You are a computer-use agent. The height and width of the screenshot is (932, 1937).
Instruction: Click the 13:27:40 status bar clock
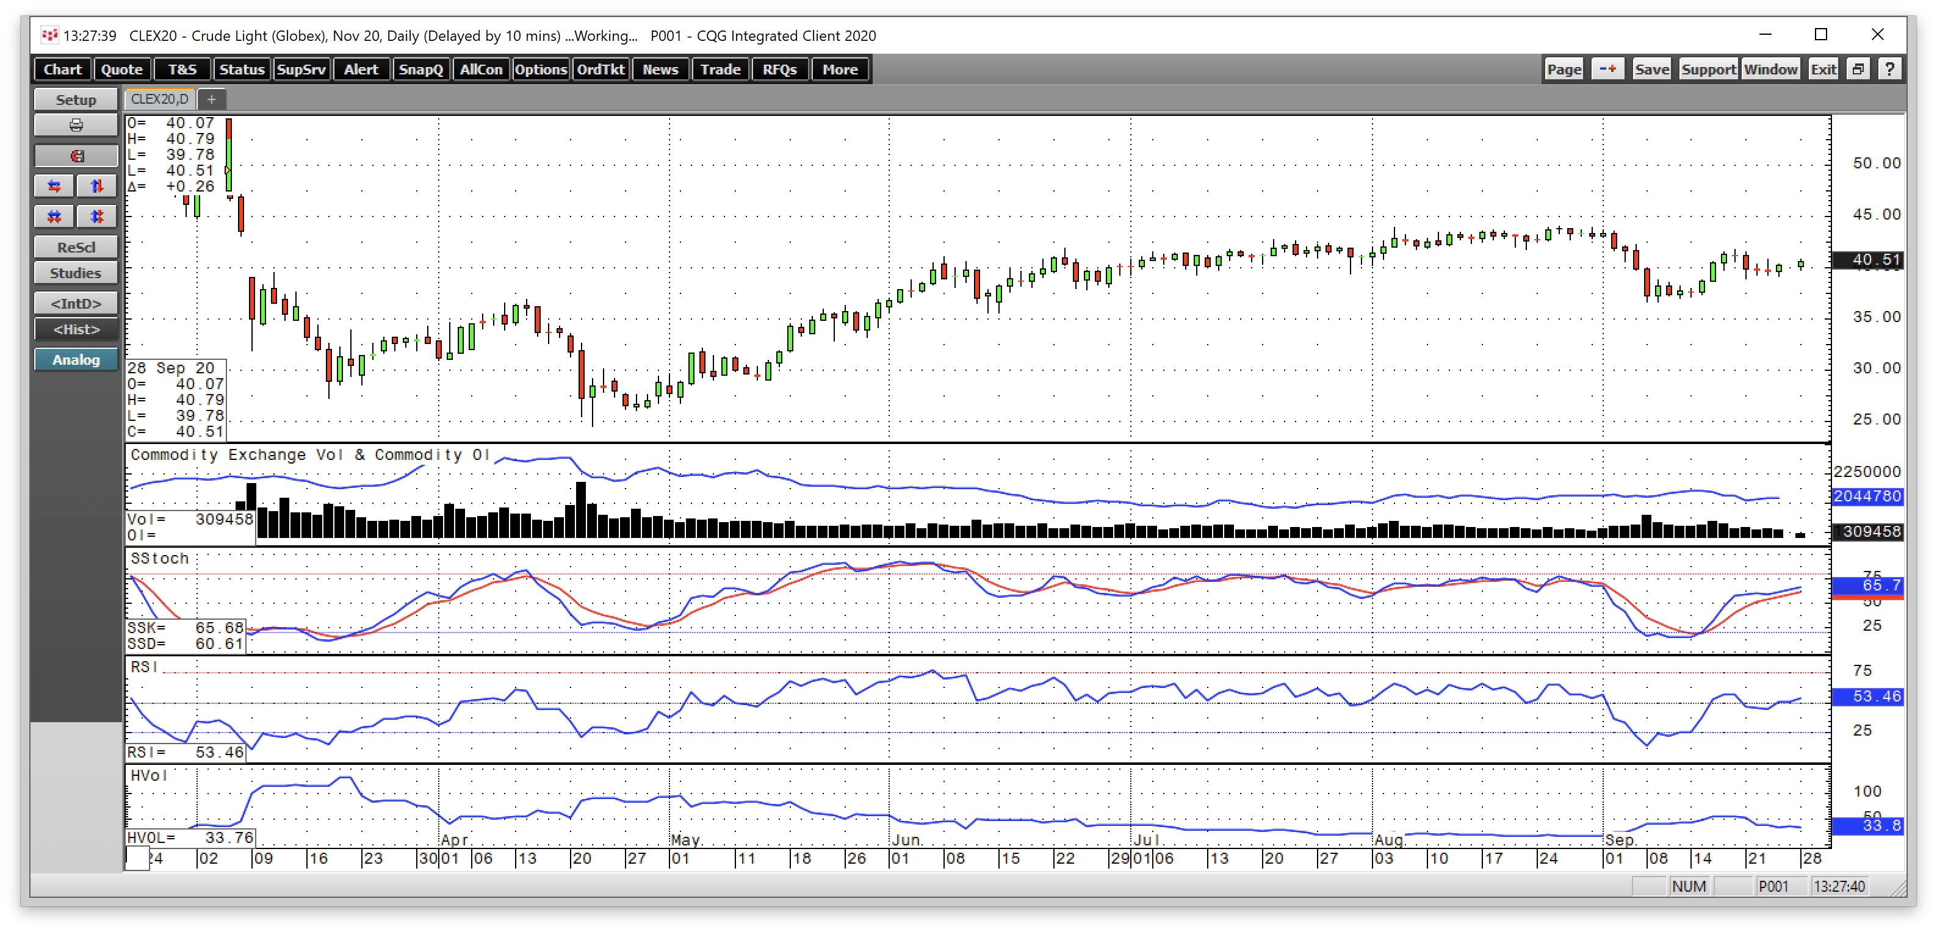(x=1839, y=886)
